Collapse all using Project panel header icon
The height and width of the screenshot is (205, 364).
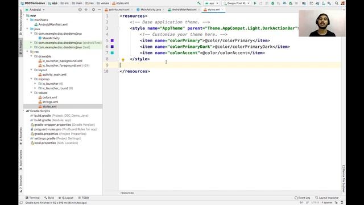tap(86, 10)
